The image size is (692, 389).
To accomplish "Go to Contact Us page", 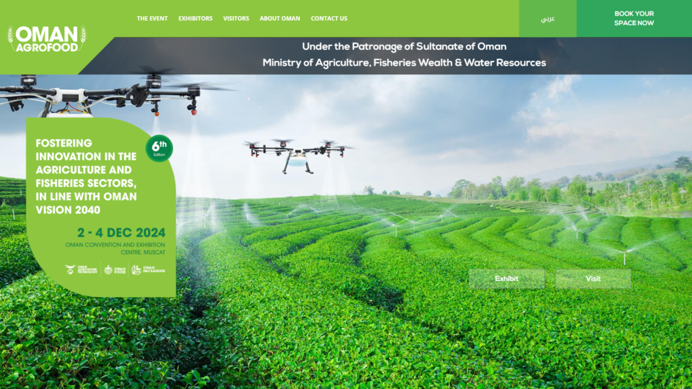I will 329,18.
